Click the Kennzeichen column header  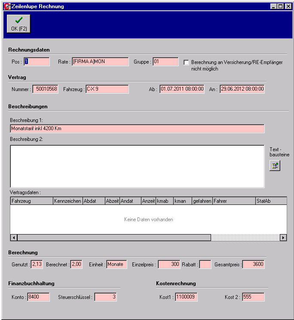(x=67, y=201)
